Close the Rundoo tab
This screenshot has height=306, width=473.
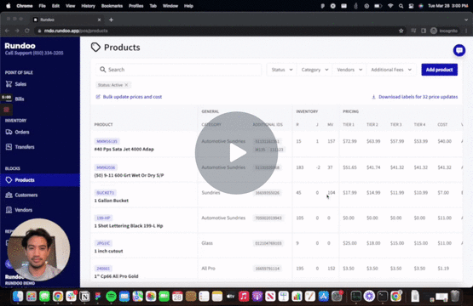[99, 20]
